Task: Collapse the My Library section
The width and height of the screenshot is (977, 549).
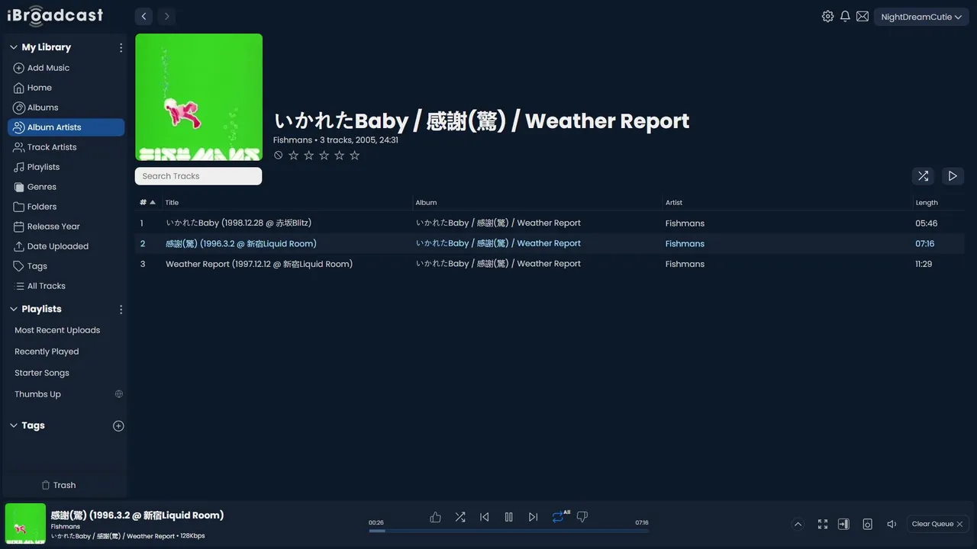Action: tap(13, 47)
